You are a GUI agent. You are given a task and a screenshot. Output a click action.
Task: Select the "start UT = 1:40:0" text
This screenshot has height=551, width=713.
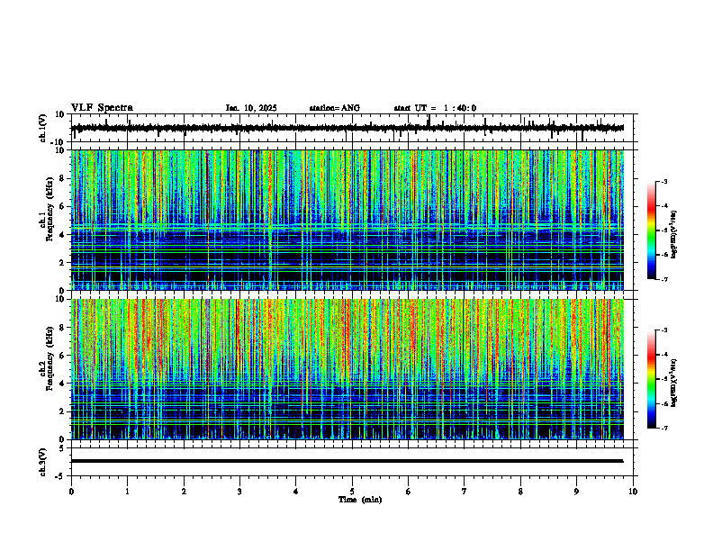(435, 108)
